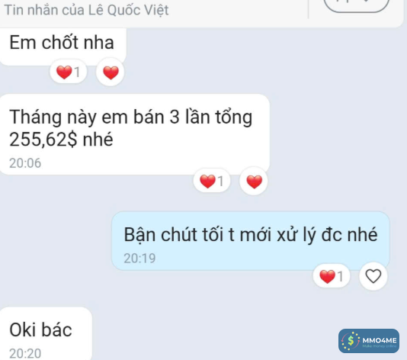Viewport: 407px width, 360px height.
Task: Click the rounded pill button in the top-right header
Action: 357,4
